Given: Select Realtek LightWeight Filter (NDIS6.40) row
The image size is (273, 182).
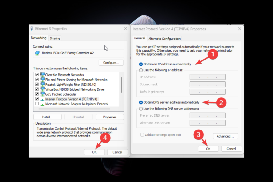Looking at the screenshot, I should tap(71, 85).
